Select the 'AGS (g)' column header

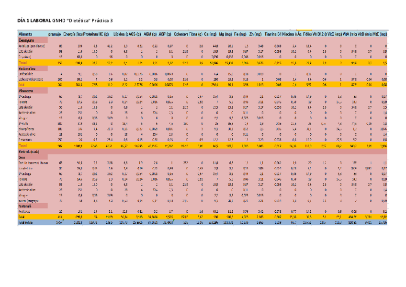point(135,34)
